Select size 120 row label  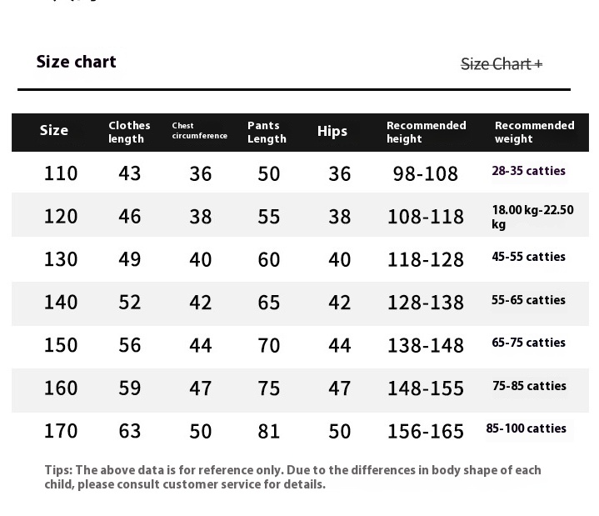click(x=61, y=217)
